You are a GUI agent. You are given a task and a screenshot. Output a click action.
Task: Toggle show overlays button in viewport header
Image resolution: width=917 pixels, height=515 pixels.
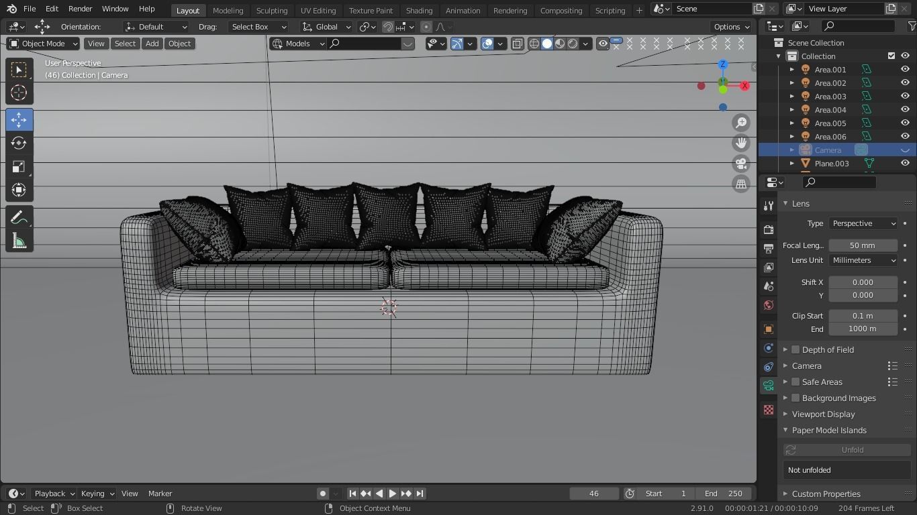[x=487, y=44]
